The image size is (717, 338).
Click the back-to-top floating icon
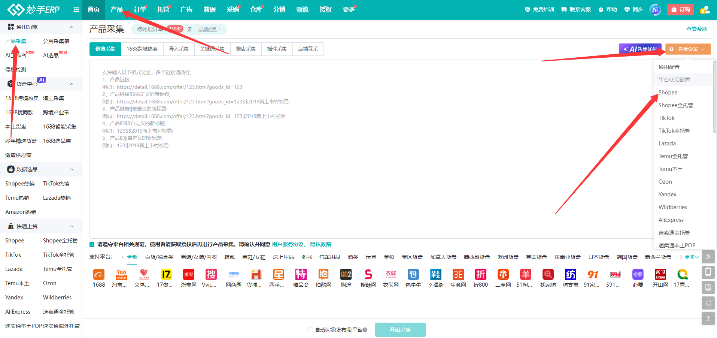click(x=708, y=319)
